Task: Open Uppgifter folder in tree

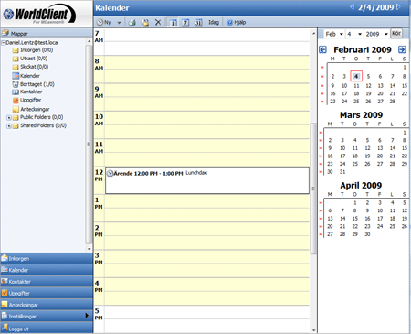Action: [26, 100]
